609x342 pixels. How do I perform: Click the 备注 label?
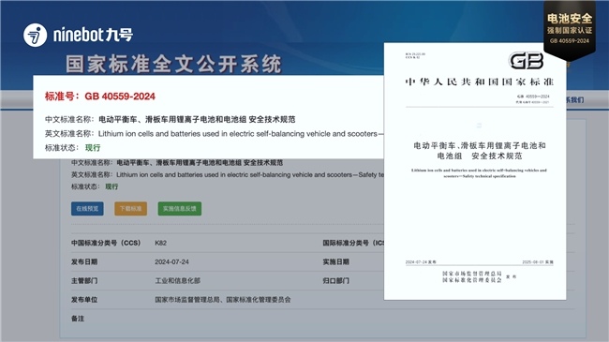coord(78,319)
